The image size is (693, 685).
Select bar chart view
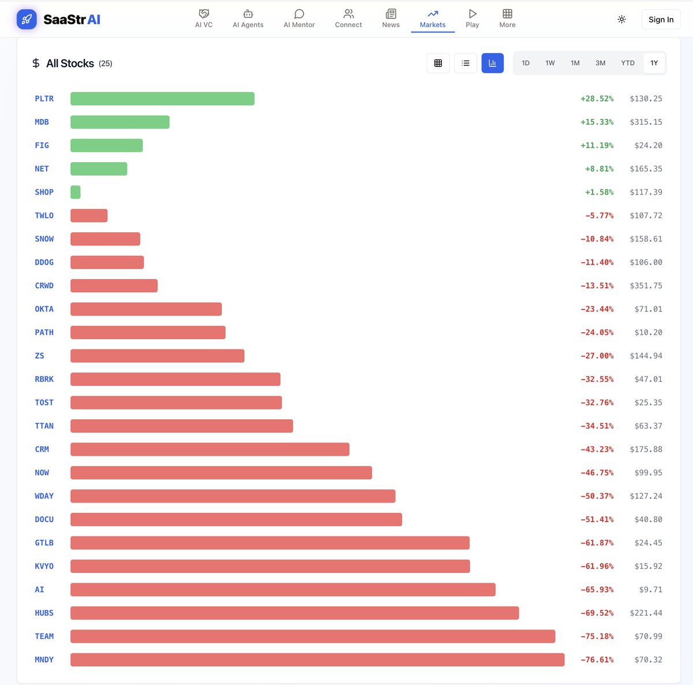coord(493,63)
